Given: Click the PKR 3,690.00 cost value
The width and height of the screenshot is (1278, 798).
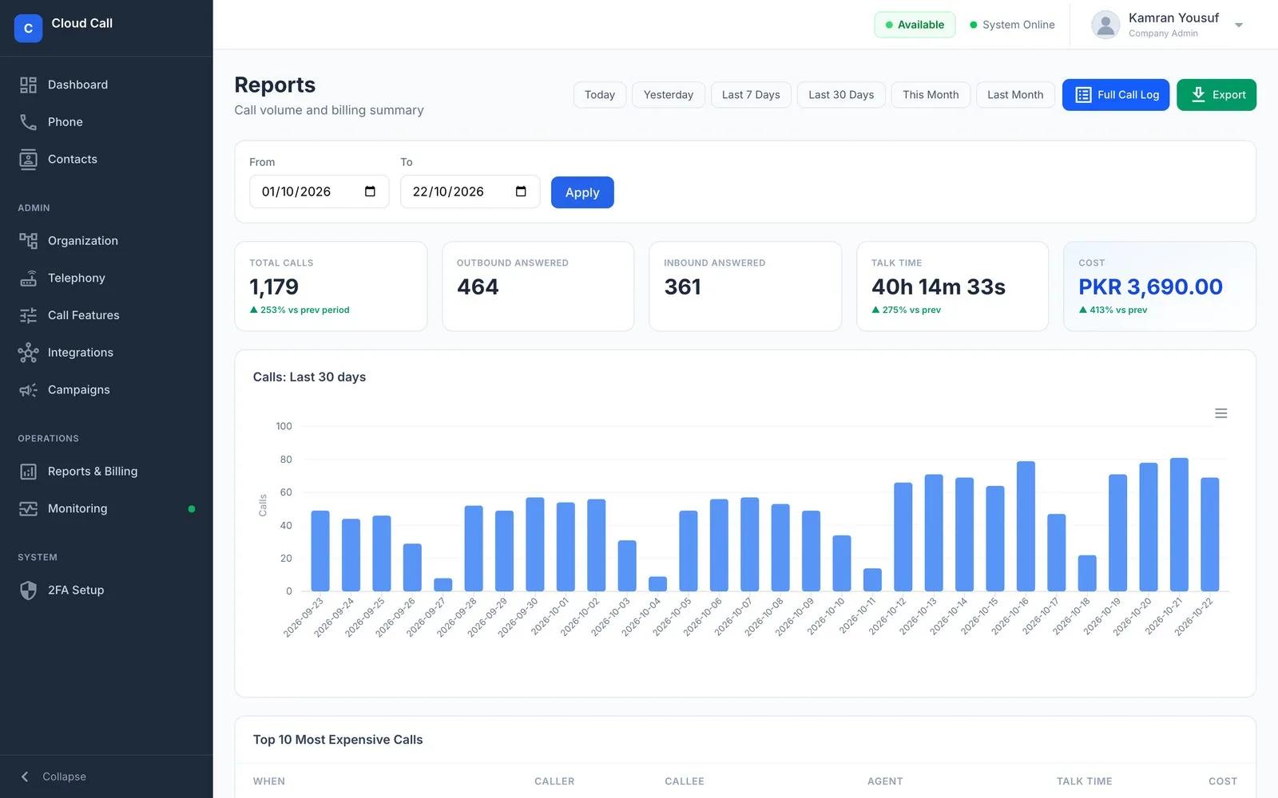Looking at the screenshot, I should click(1150, 286).
